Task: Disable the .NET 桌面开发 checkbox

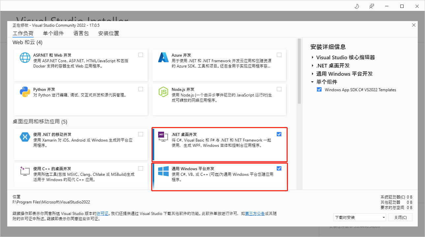Action: (x=279, y=134)
